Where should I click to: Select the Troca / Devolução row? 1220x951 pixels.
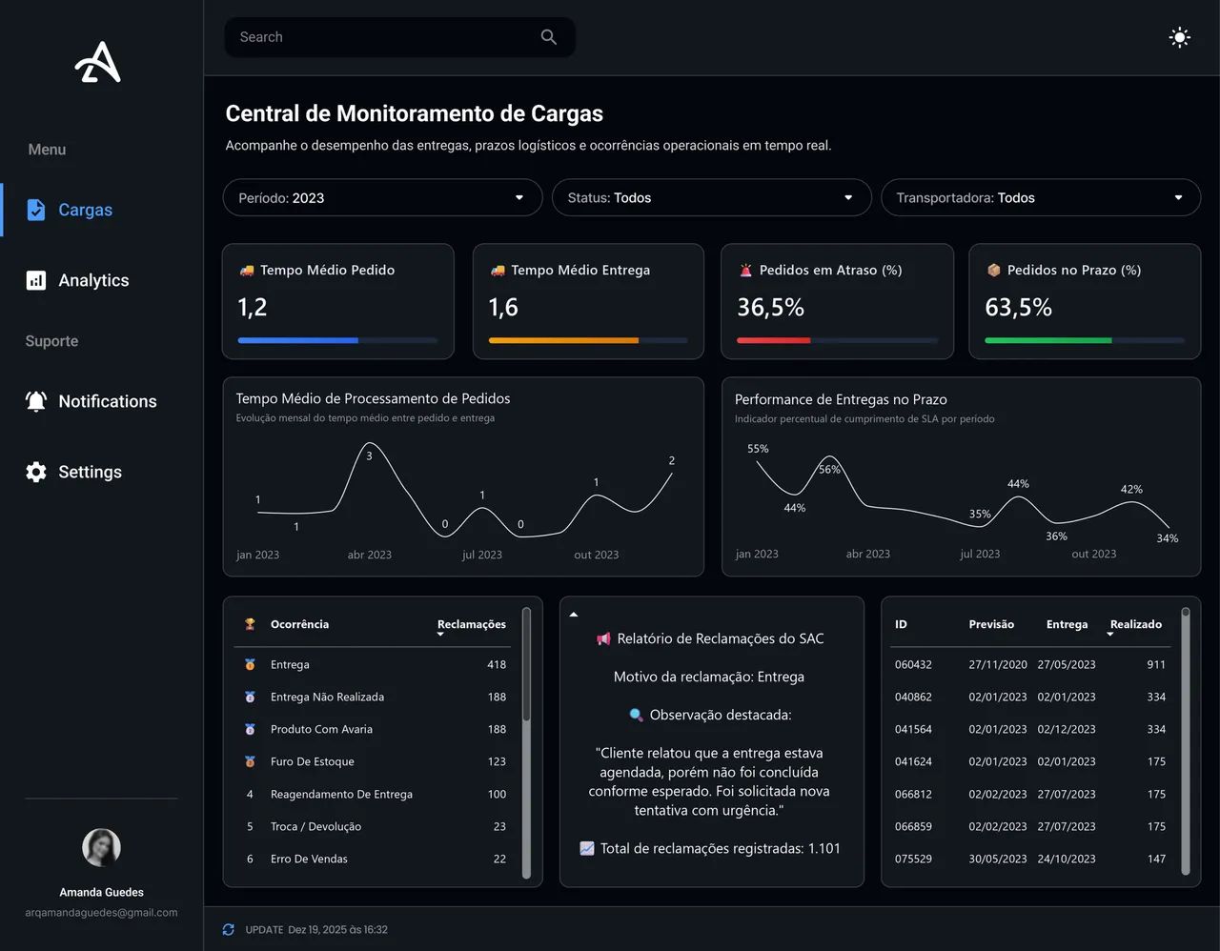point(373,826)
